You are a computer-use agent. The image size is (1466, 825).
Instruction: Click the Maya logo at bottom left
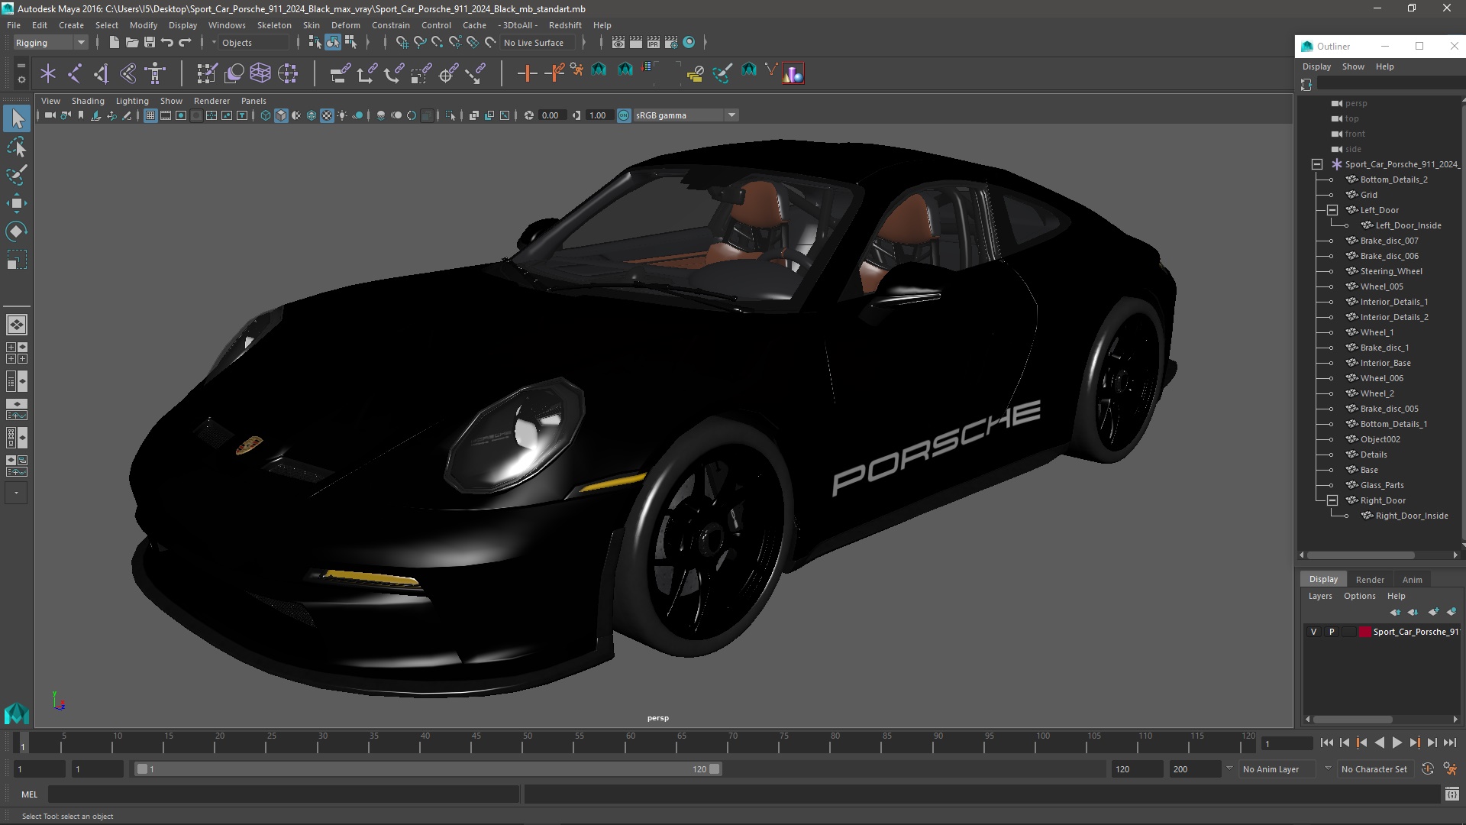[x=17, y=713]
